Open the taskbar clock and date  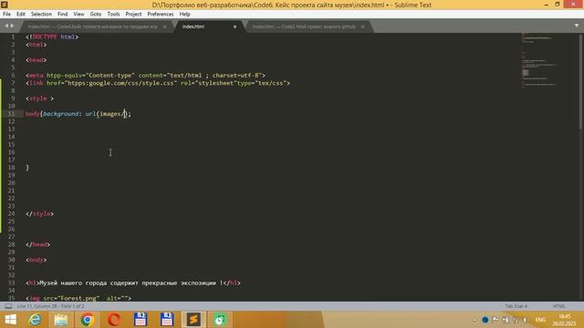(x=564, y=320)
